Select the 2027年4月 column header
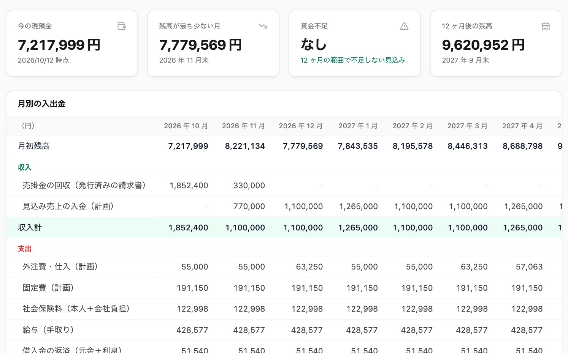 (x=522, y=126)
